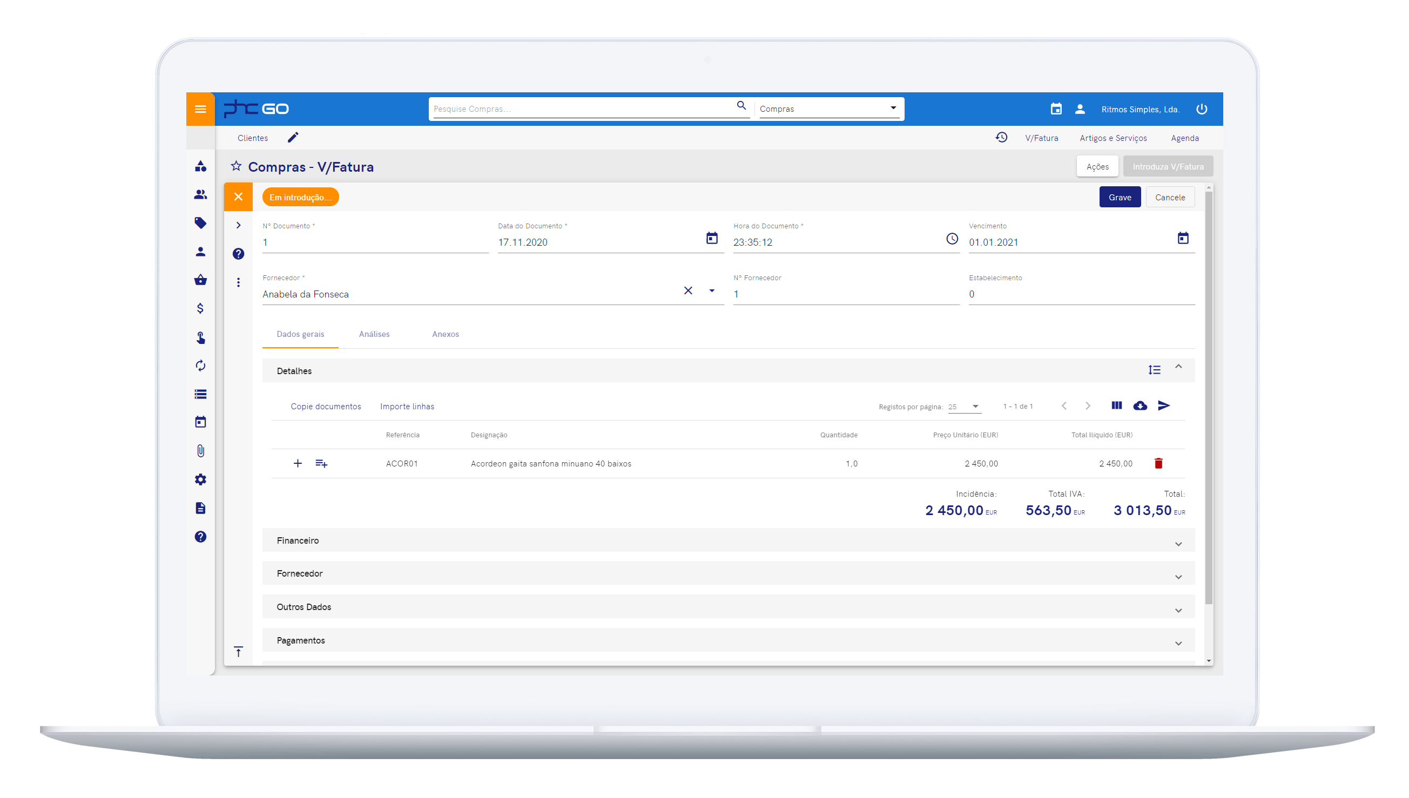Open the sidebar tag articles icon
The height and width of the screenshot is (798, 1409).
tap(200, 223)
